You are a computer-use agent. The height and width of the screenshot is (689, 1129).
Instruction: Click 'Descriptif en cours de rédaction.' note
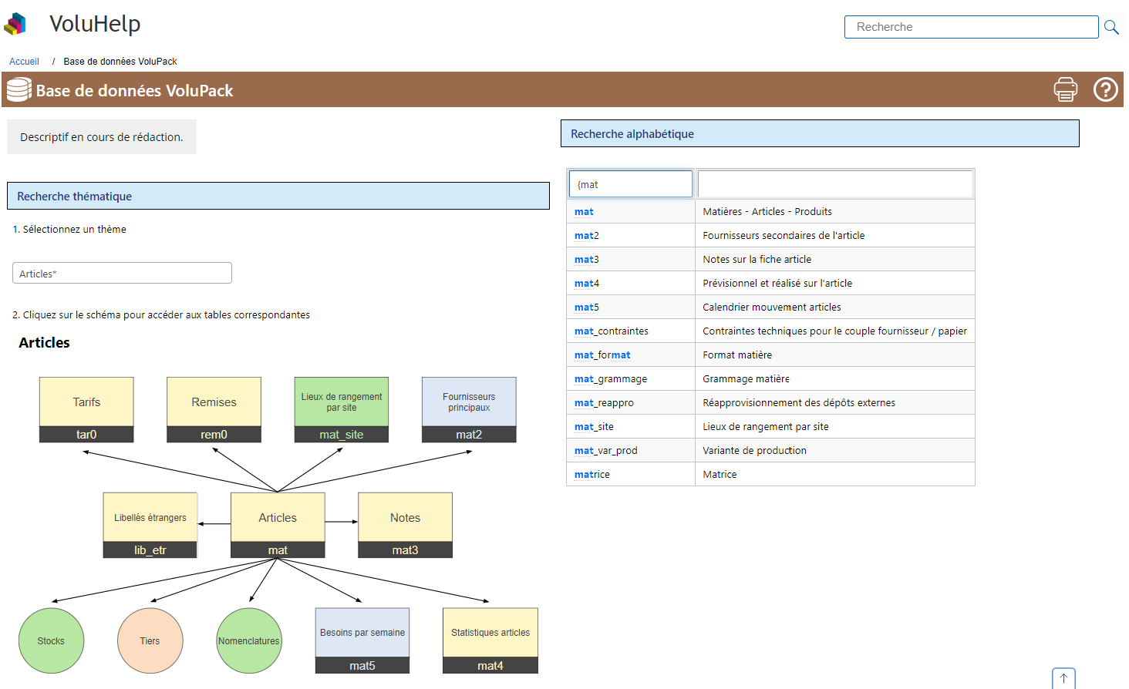click(x=102, y=137)
